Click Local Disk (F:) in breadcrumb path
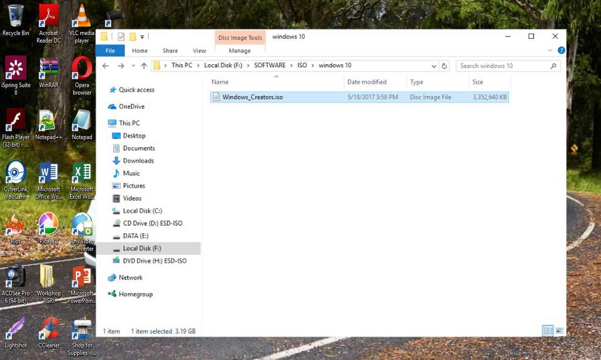Image resolution: width=601 pixels, height=360 pixels. coord(223,65)
